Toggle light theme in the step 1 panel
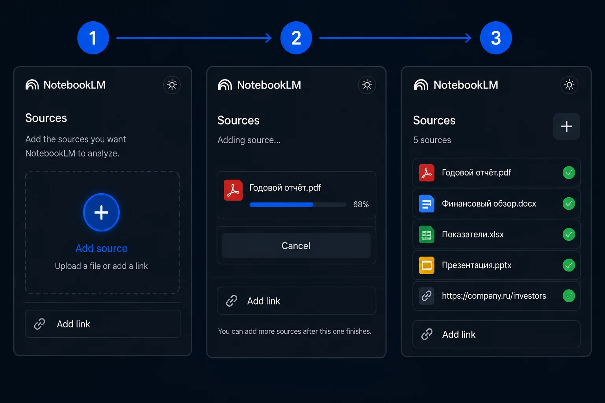Screen dimensions: 605x403 point(172,85)
